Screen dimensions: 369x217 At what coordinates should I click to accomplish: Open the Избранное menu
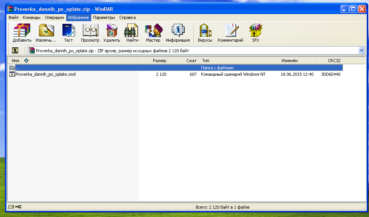click(78, 17)
